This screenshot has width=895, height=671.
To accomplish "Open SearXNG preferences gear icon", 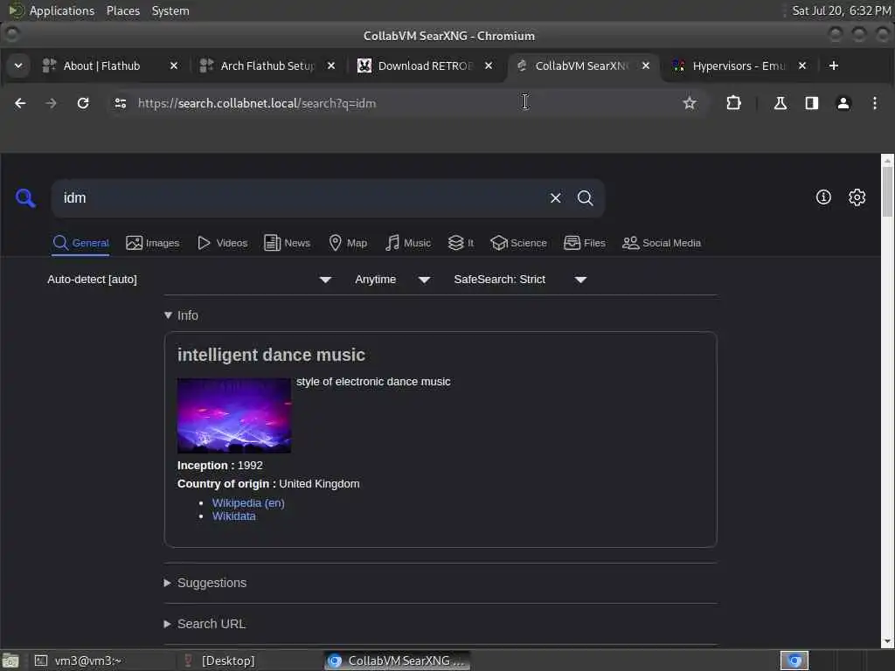I will click(857, 197).
